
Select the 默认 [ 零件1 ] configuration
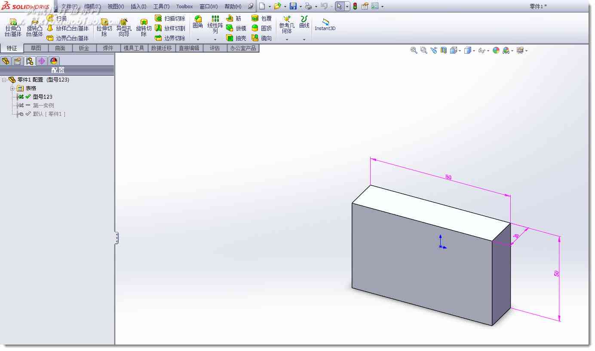(49, 114)
